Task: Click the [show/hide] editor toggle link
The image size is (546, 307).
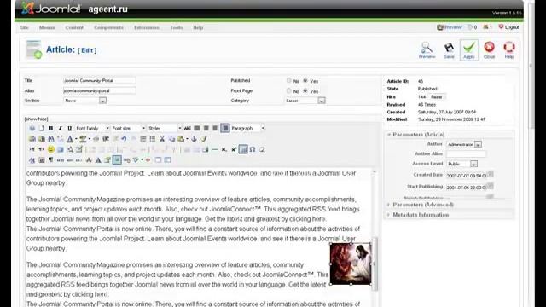Action: click(36, 119)
